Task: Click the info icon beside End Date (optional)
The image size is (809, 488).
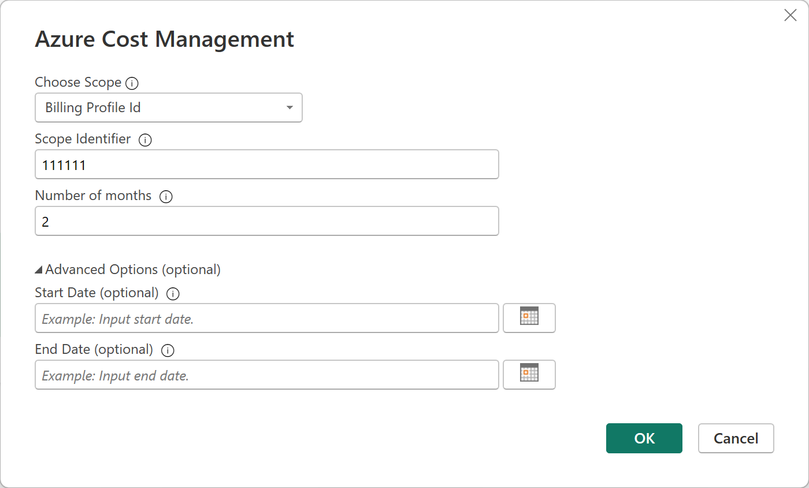Action: coord(168,350)
